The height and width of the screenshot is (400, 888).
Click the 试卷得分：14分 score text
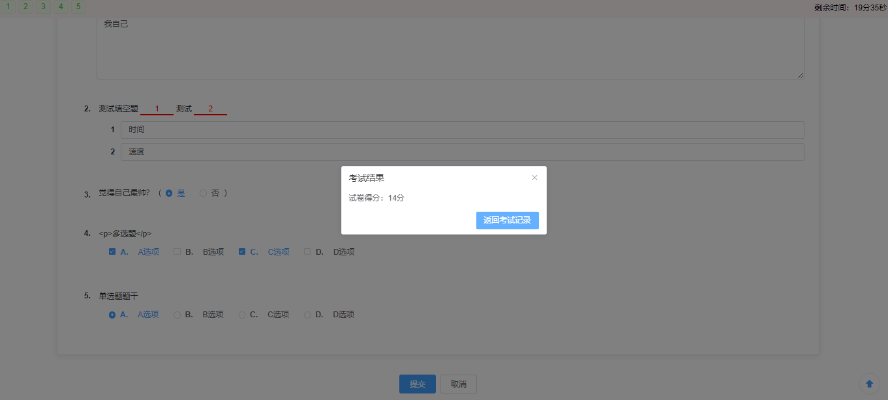pyautogui.click(x=376, y=198)
